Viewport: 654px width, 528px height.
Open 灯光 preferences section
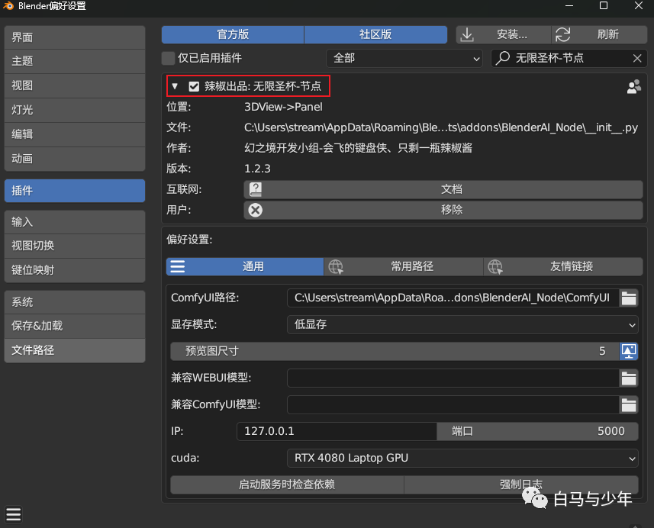click(75, 110)
